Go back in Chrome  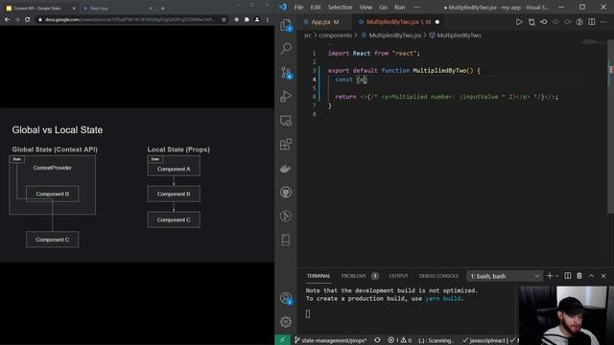[7, 19]
